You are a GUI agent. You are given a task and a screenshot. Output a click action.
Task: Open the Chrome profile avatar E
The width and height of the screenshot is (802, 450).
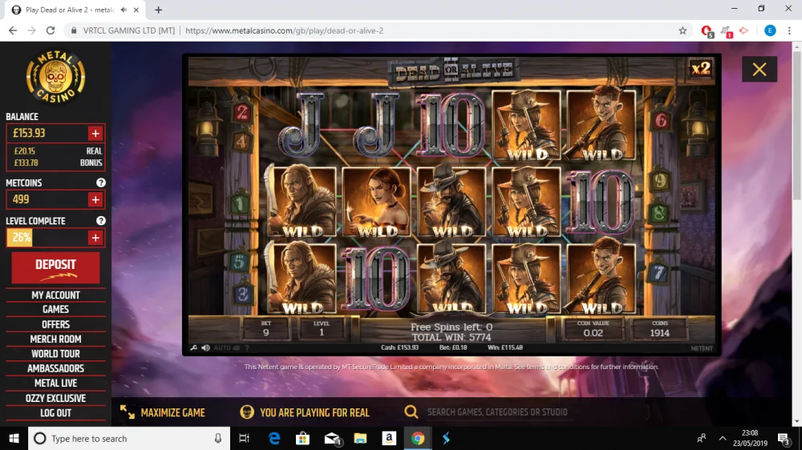tap(770, 30)
